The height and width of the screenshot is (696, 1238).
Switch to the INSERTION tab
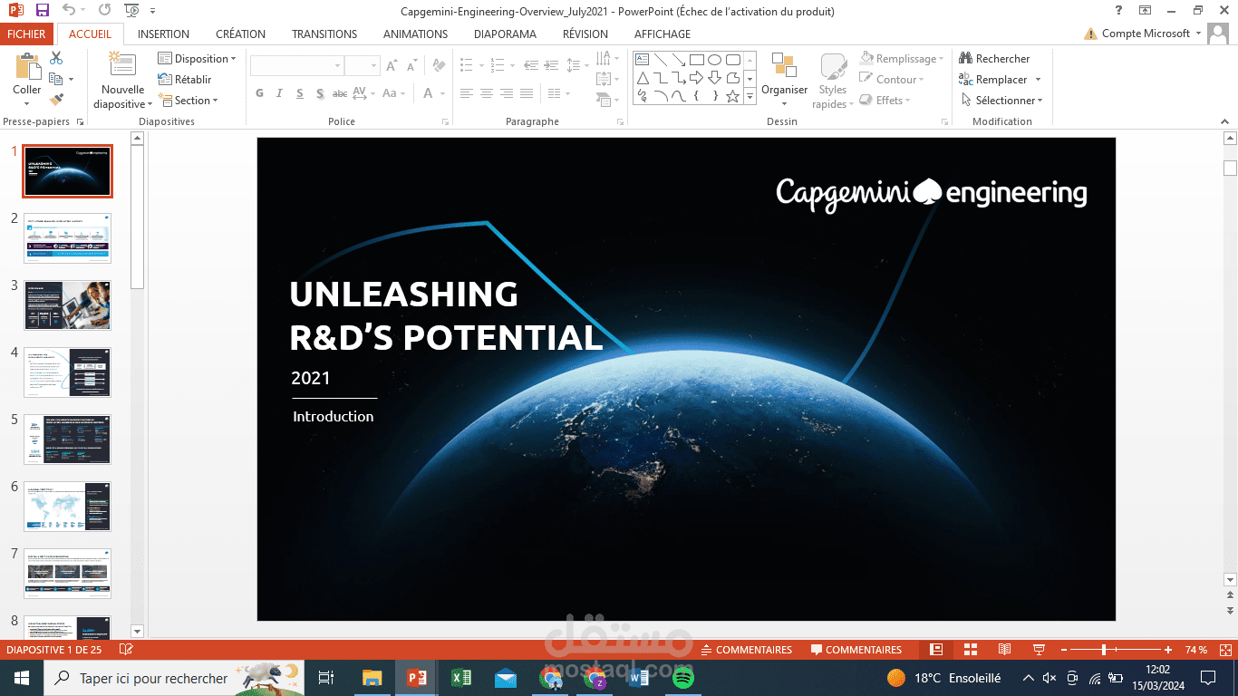point(163,34)
